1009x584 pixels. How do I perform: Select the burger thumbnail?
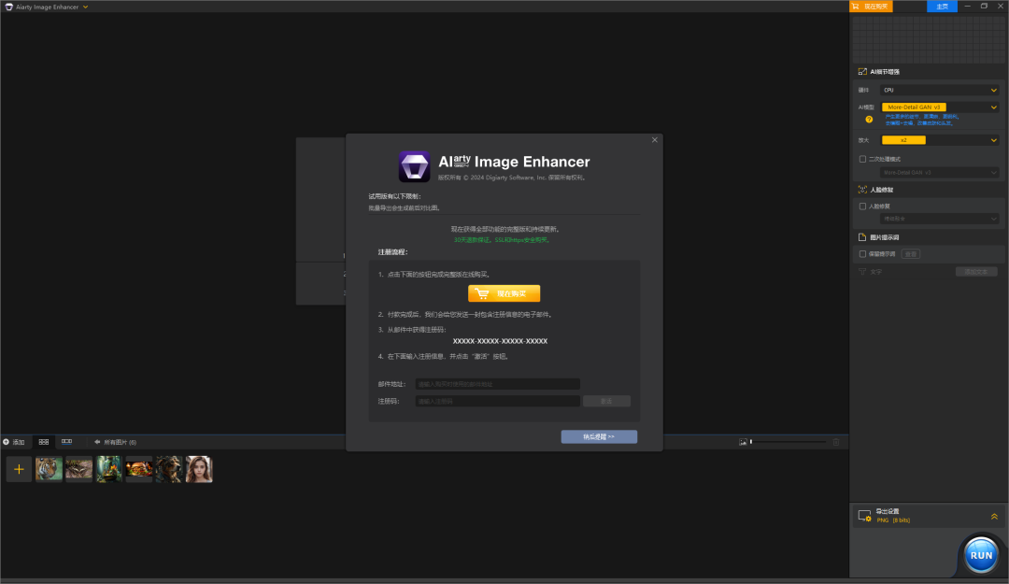click(x=139, y=469)
